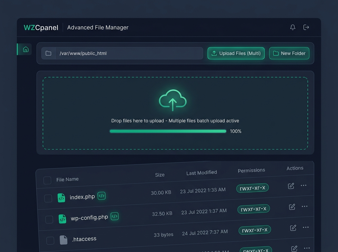Click the 23 Jul 2022 1:33 AM date
The height and width of the screenshot is (252, 338).
coord(203,190)
